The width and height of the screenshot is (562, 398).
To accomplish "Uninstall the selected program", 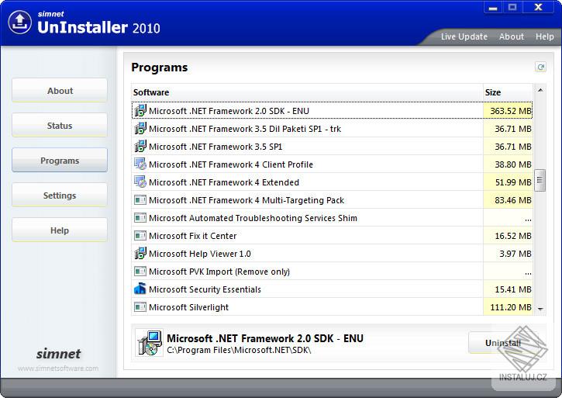I will [503, 343].
